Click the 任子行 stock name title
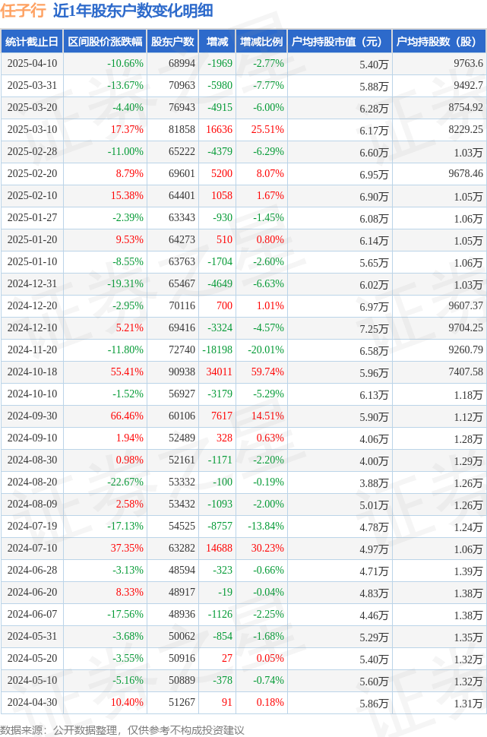Viewport: 487px width, 737px height. [x=23, y=11]
